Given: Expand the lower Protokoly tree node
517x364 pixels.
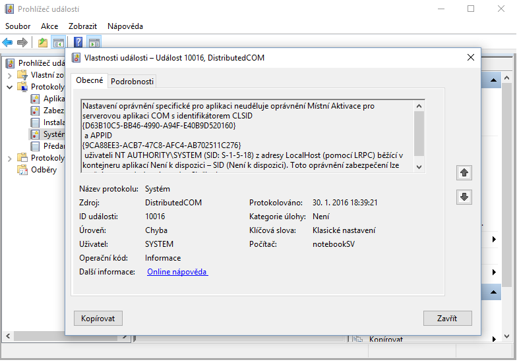Looking at the screenshot, I should (9, 158).
